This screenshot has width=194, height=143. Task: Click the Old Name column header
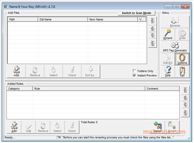click(63, 19)
